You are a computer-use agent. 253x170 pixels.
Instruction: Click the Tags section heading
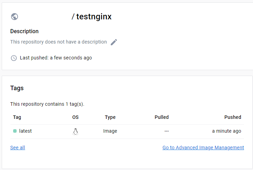coord(17,88)
